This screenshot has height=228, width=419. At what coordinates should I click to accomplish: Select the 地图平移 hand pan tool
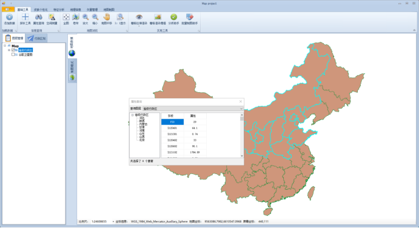(107, 17)
